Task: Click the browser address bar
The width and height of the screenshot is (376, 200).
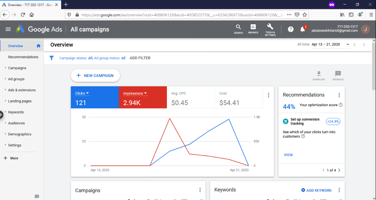Action: click(x=183, y=15)
